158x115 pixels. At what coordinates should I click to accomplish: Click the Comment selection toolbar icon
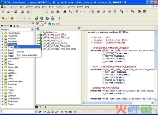(109, 12)
